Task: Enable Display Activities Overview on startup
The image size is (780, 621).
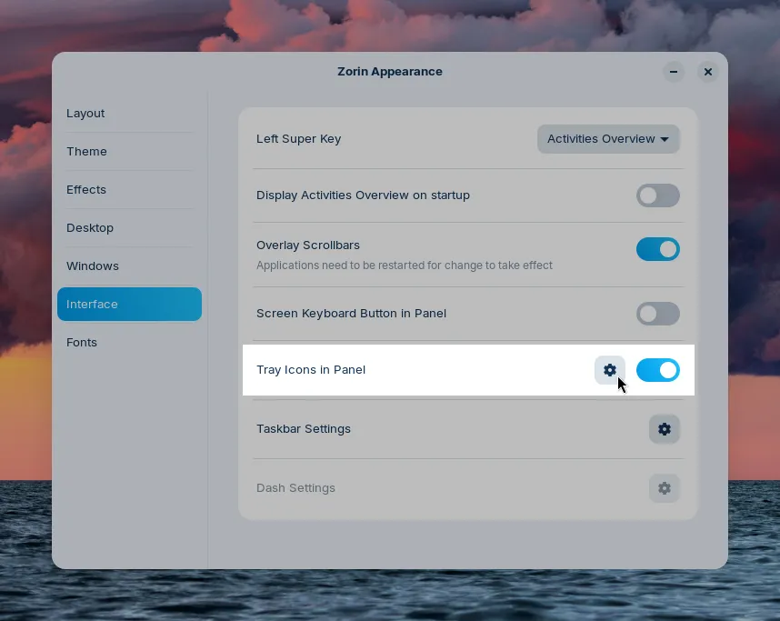Action: click(x=657, y=195)
